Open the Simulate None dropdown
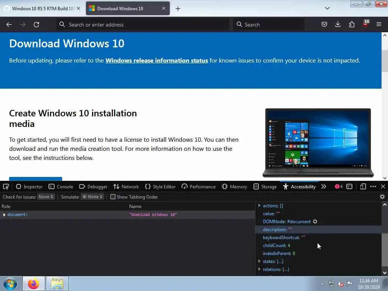Image resolution: width=388 pixels, height=291 pixels. pyautogui.click(x=92, y=197)
